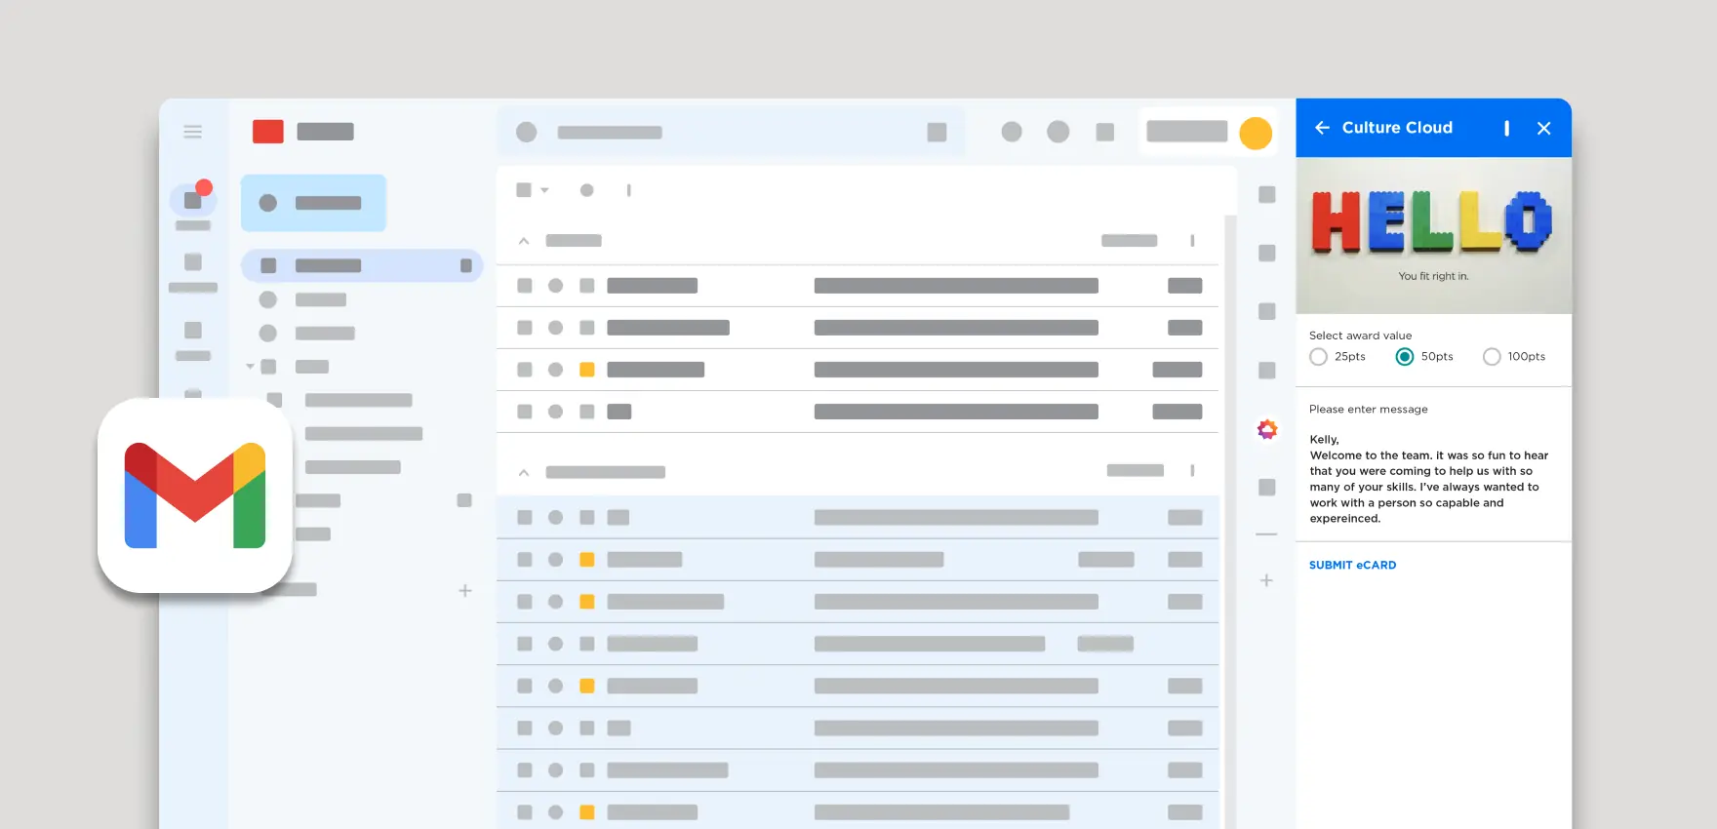Collapse the first mail section chevron
This screenshot has height=829, width=1717.
(524, 241)
